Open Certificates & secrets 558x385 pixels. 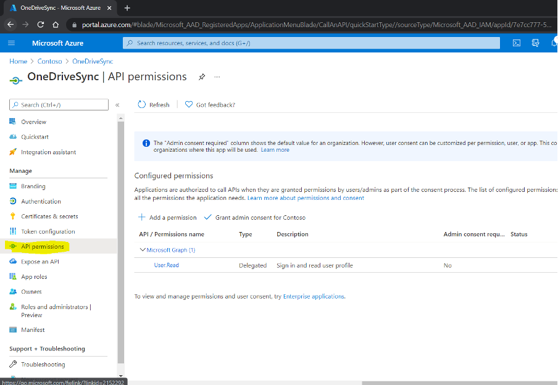[x=49, y=217]
